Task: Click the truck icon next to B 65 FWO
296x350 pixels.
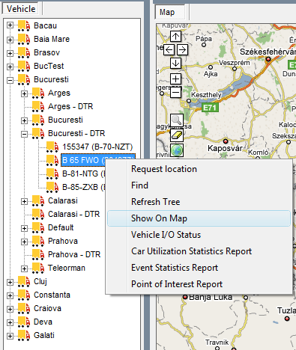Action: (x=52, y=160)
